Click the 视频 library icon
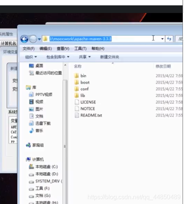Viewport: 184px width, 204px height. [x=31, y=102]
